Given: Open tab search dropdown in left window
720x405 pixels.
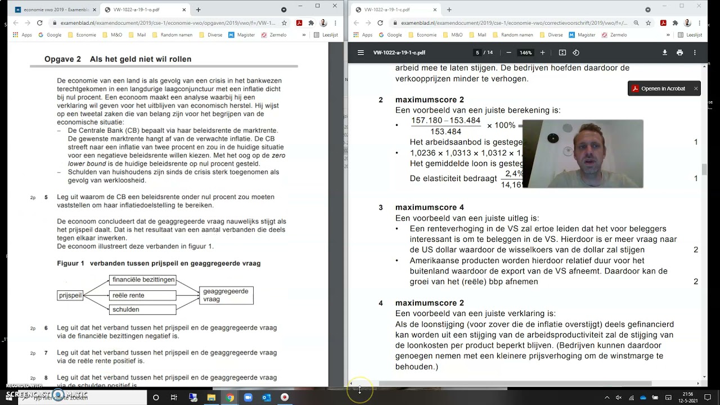Looking at the screenshot, I should point(283,10).
